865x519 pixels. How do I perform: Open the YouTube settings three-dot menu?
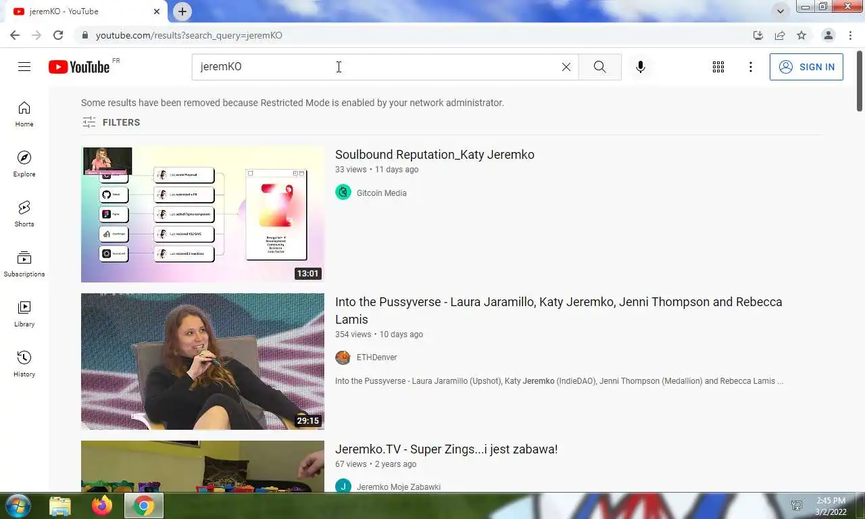(x=750, y=67)
